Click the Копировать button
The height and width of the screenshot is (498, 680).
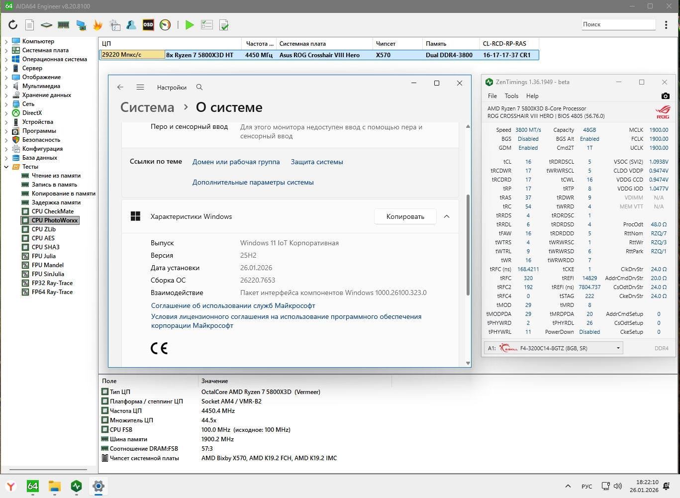click(x=405, y=216)
